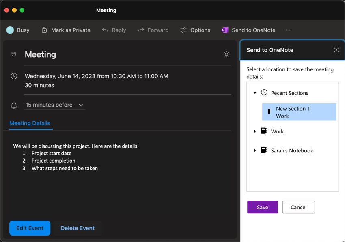Click the Edit Event button
Image resolution: width=345 pixels, height=242 pixels.
coord(29,228)
